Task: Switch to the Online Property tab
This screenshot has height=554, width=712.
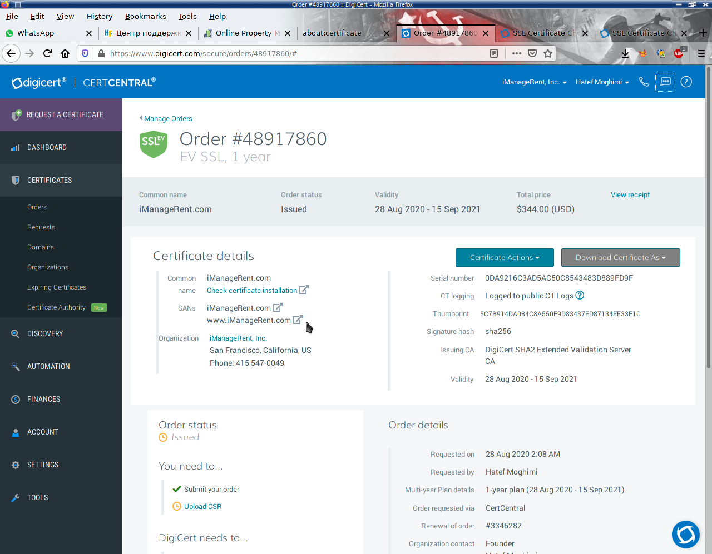Action: (248, 33)
